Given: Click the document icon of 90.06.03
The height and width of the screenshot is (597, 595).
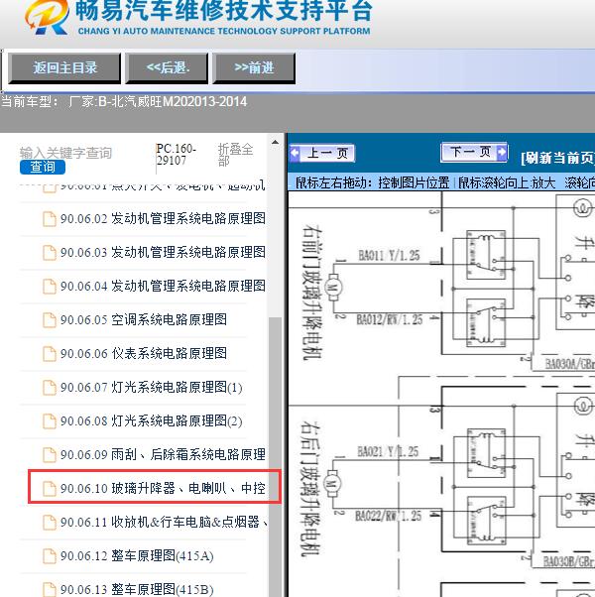Looking at the screenshot, I should [50, 253].
